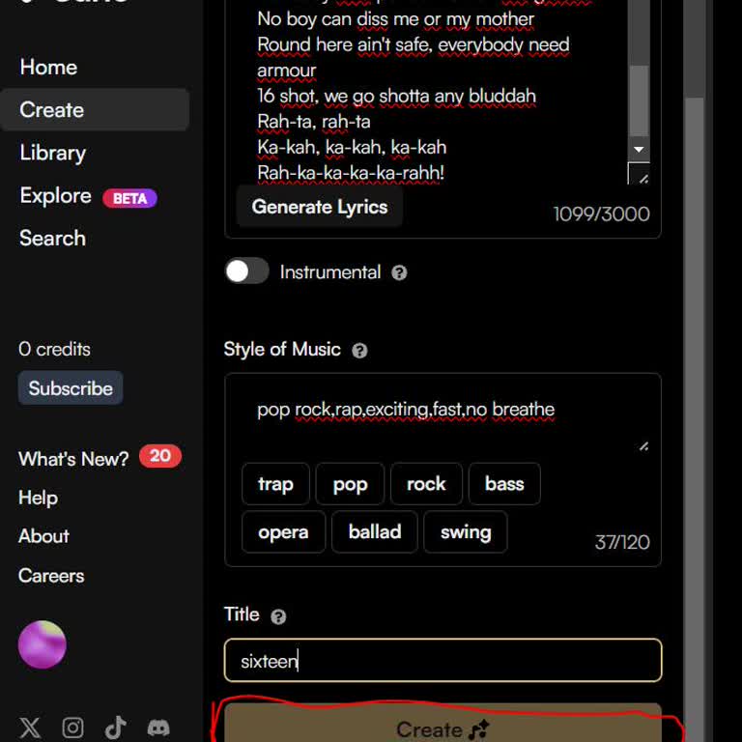Add the rock style tag

[426, 484]
